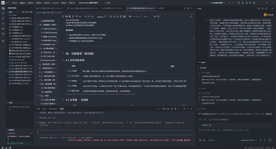Open the 帮助 menu

72,3
